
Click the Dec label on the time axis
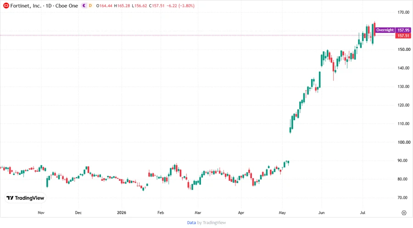pos(78,212)
